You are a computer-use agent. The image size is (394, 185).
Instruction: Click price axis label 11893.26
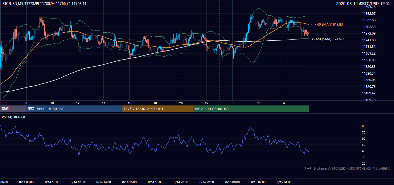click(369, 7)
